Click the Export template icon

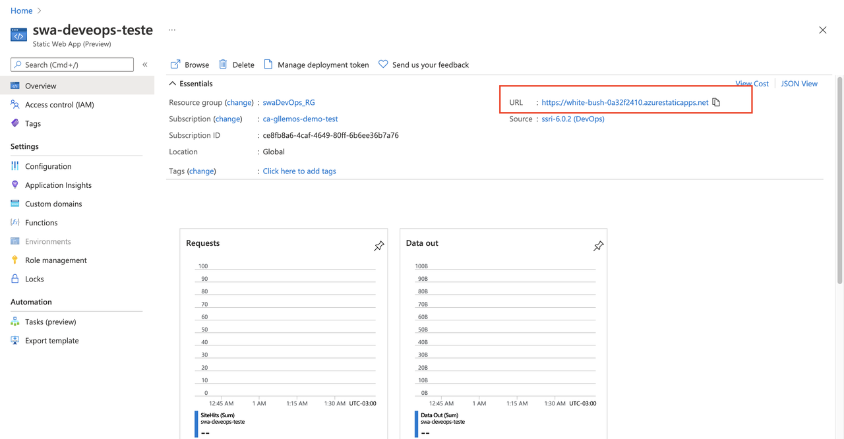click(15, 341)
